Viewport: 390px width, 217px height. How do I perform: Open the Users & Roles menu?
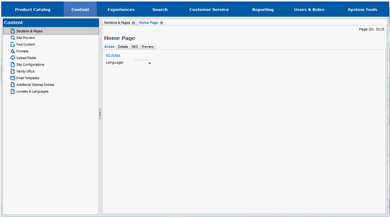(309, 10)
